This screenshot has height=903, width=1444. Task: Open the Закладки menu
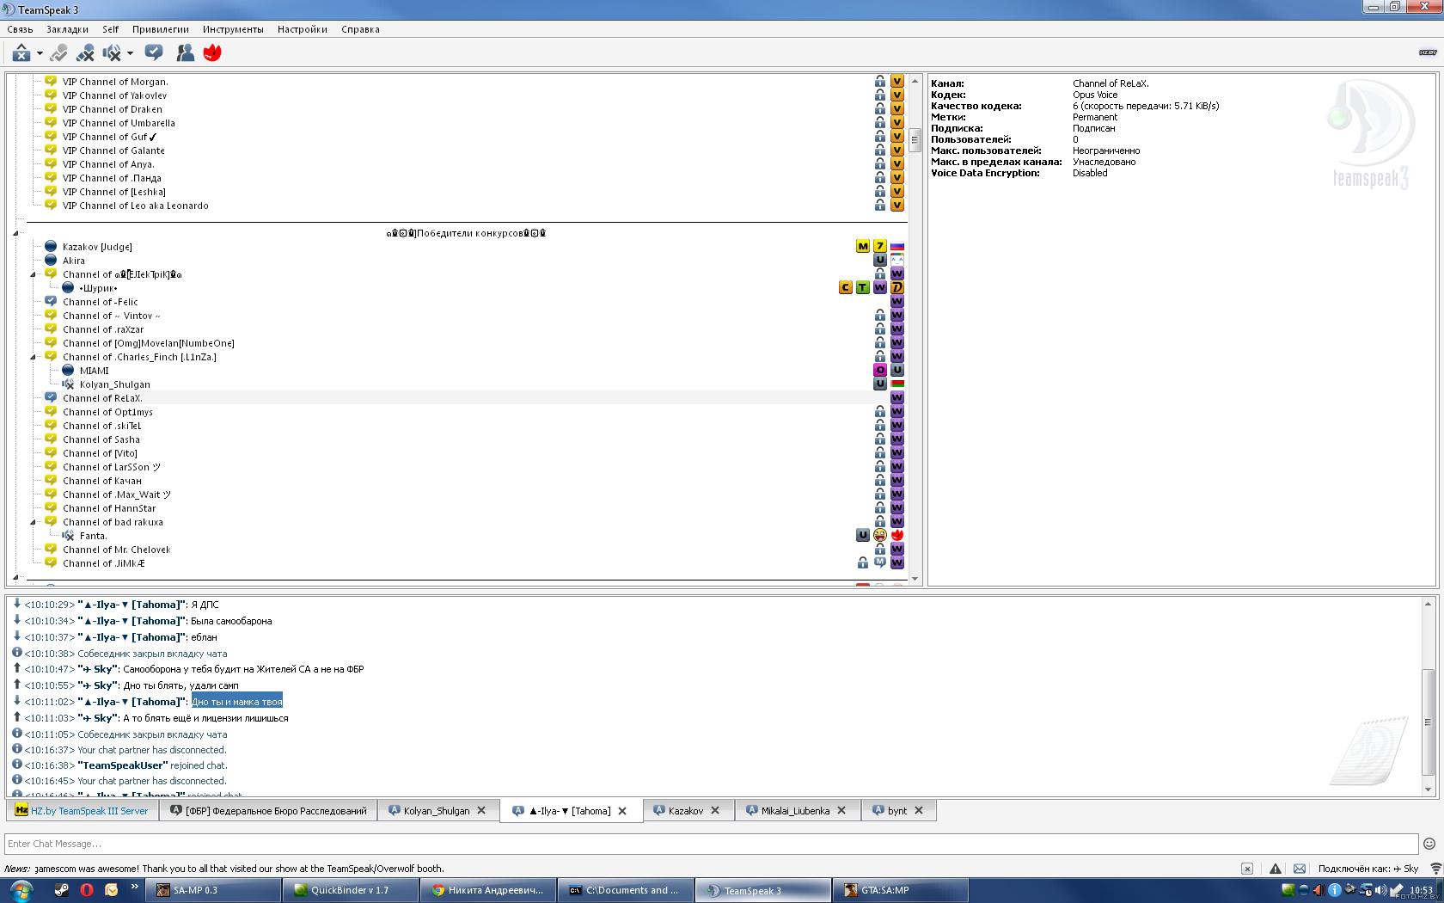click(67, 29)
